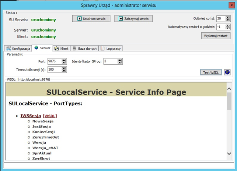This screenshot has width=237, height=171.
Task: Click the WSDL page scrollbar thumb
Action: (x=229, y=101)
